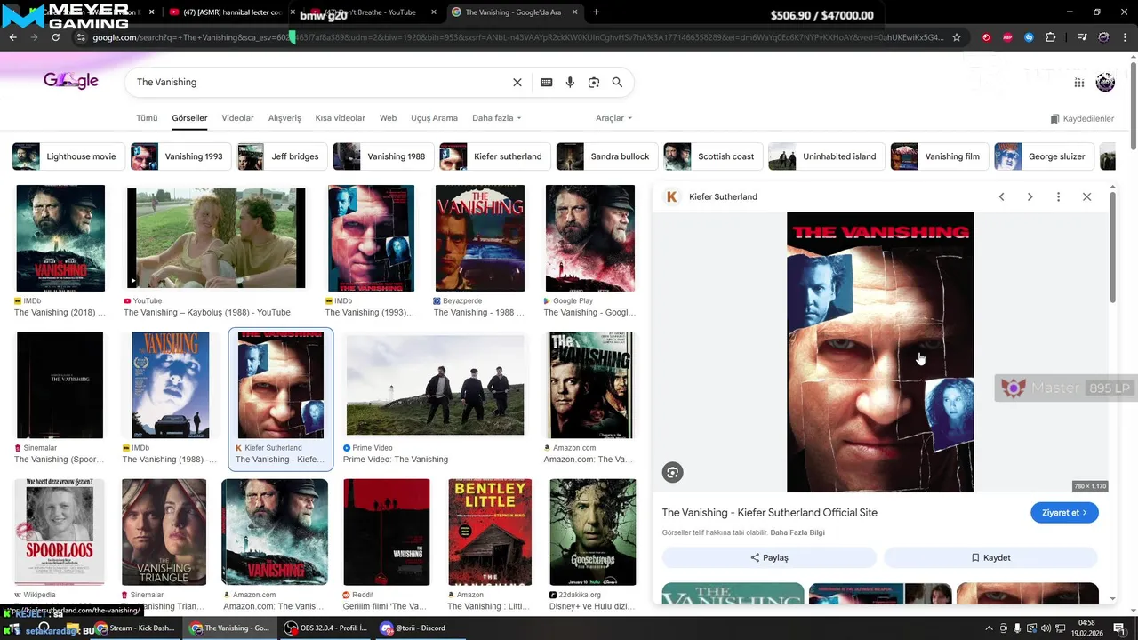1138x640 pixels.
Task: Click inside the Google search input field
Action: click(x=318, y=82)
